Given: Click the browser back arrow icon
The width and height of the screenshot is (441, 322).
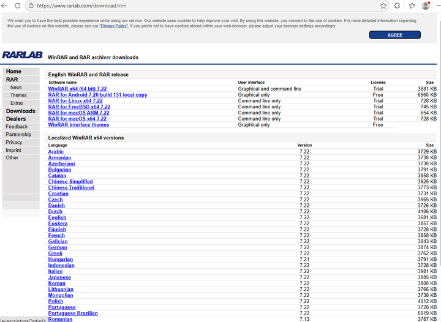Looking at the screenshot, I should (4, 6).
